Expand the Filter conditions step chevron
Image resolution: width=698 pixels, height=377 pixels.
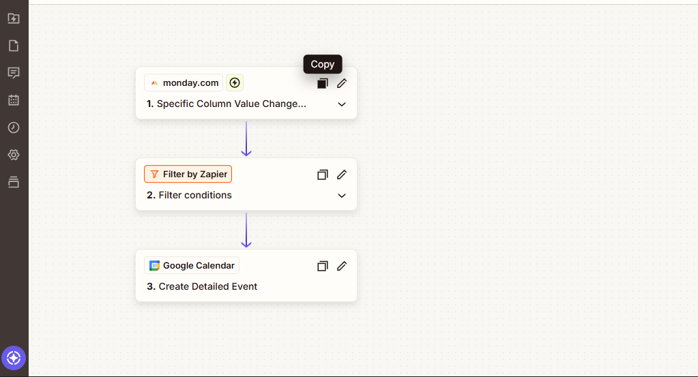click(342, 196)
